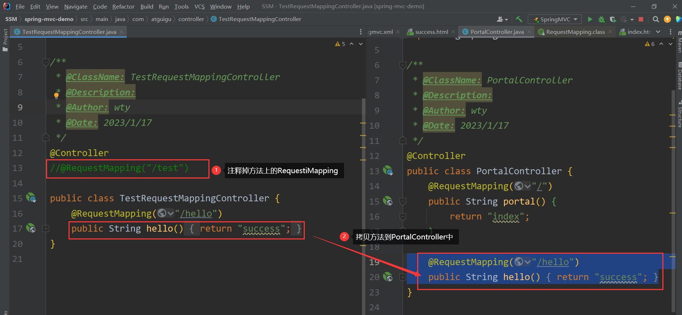Open the Navigate menu
The height and width of the screenshot is (315, 682).
[x=76, y=6]
